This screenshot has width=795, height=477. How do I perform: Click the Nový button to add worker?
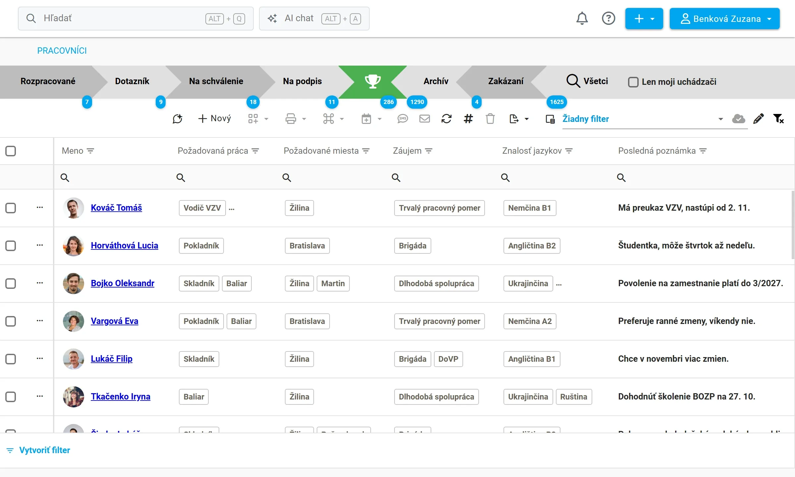(x=214, y=119)
